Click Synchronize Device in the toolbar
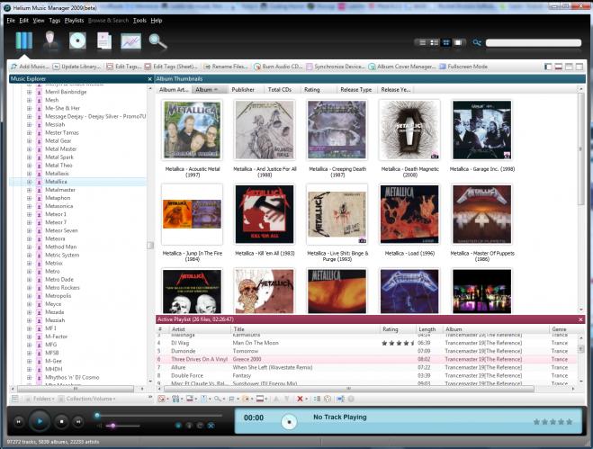593x449 pixels. click(x=336, y=67)
